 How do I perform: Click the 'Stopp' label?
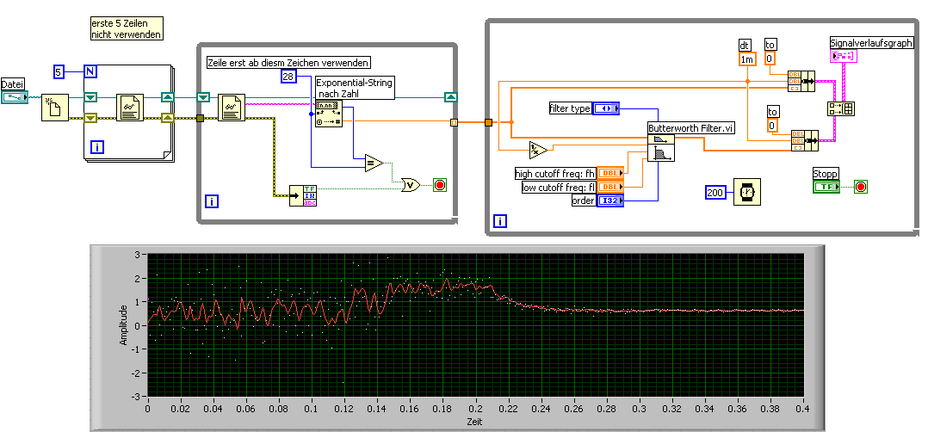click(826, 174)
